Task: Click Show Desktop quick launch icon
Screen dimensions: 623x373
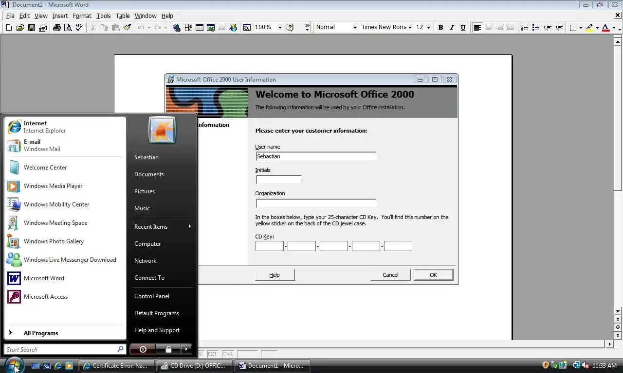Action: click(36, 366)
